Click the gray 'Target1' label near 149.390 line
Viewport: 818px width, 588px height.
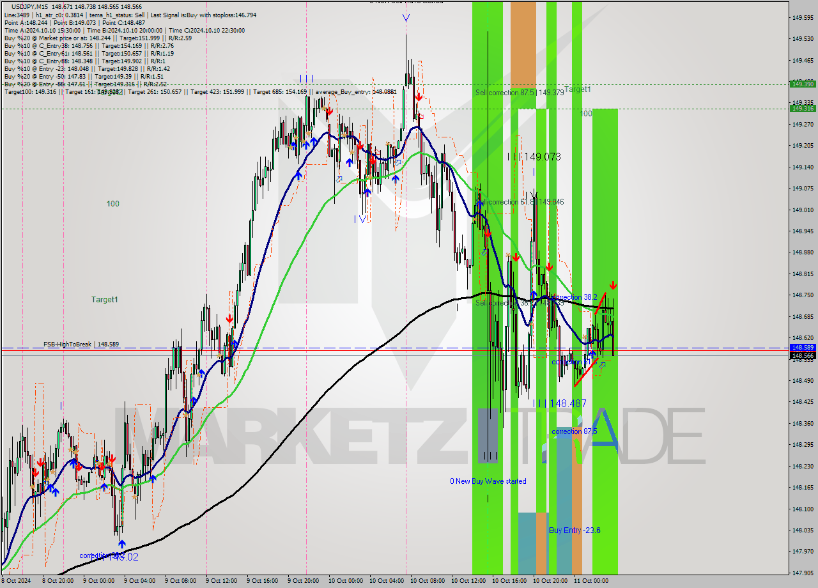[578, 89]
